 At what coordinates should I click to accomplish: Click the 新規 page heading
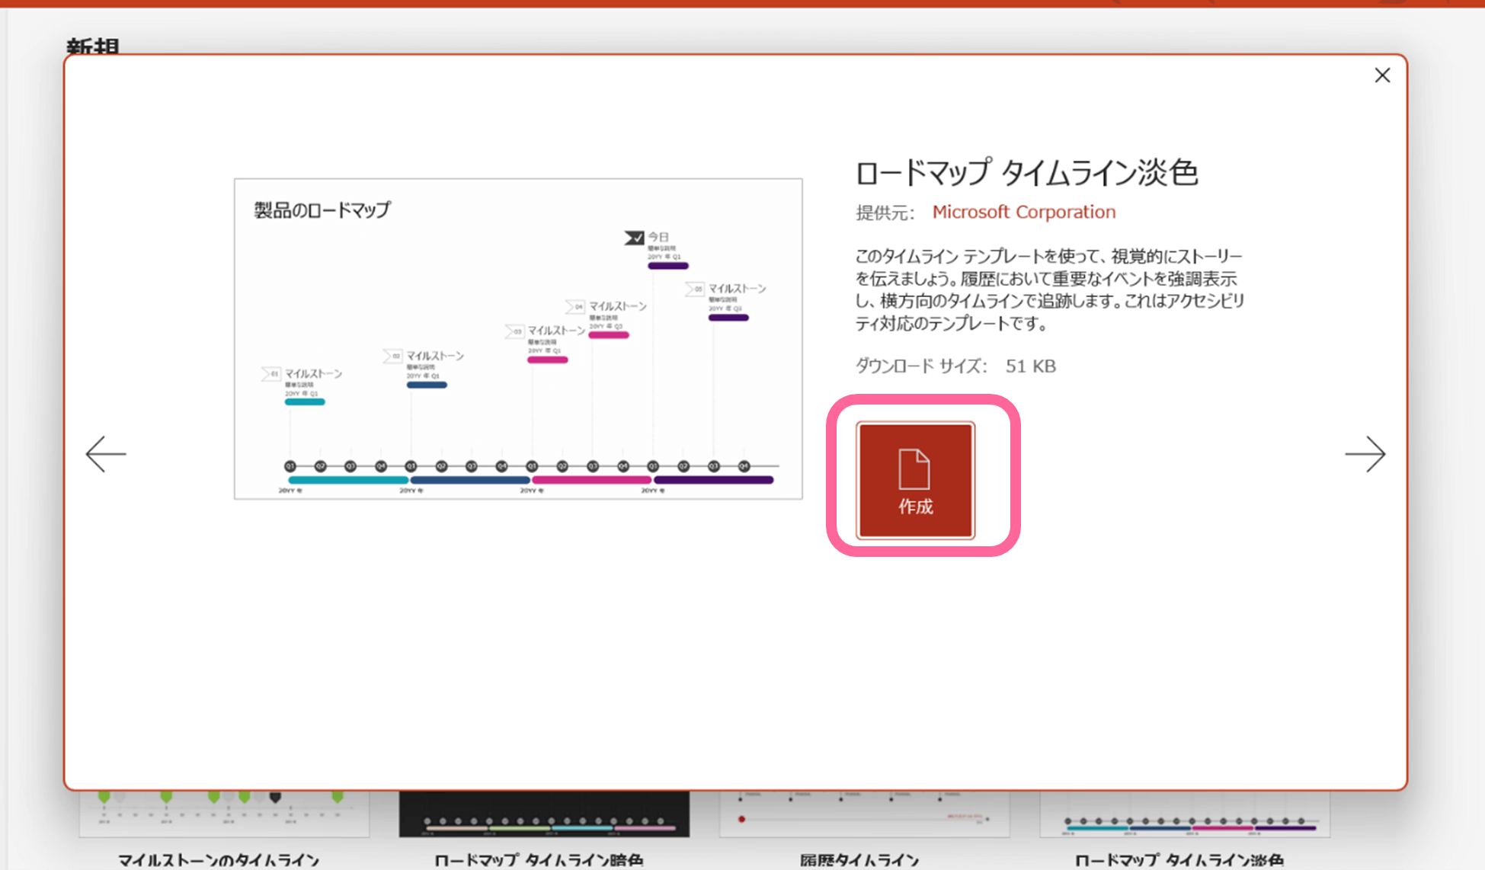click(x=93, y=46)
